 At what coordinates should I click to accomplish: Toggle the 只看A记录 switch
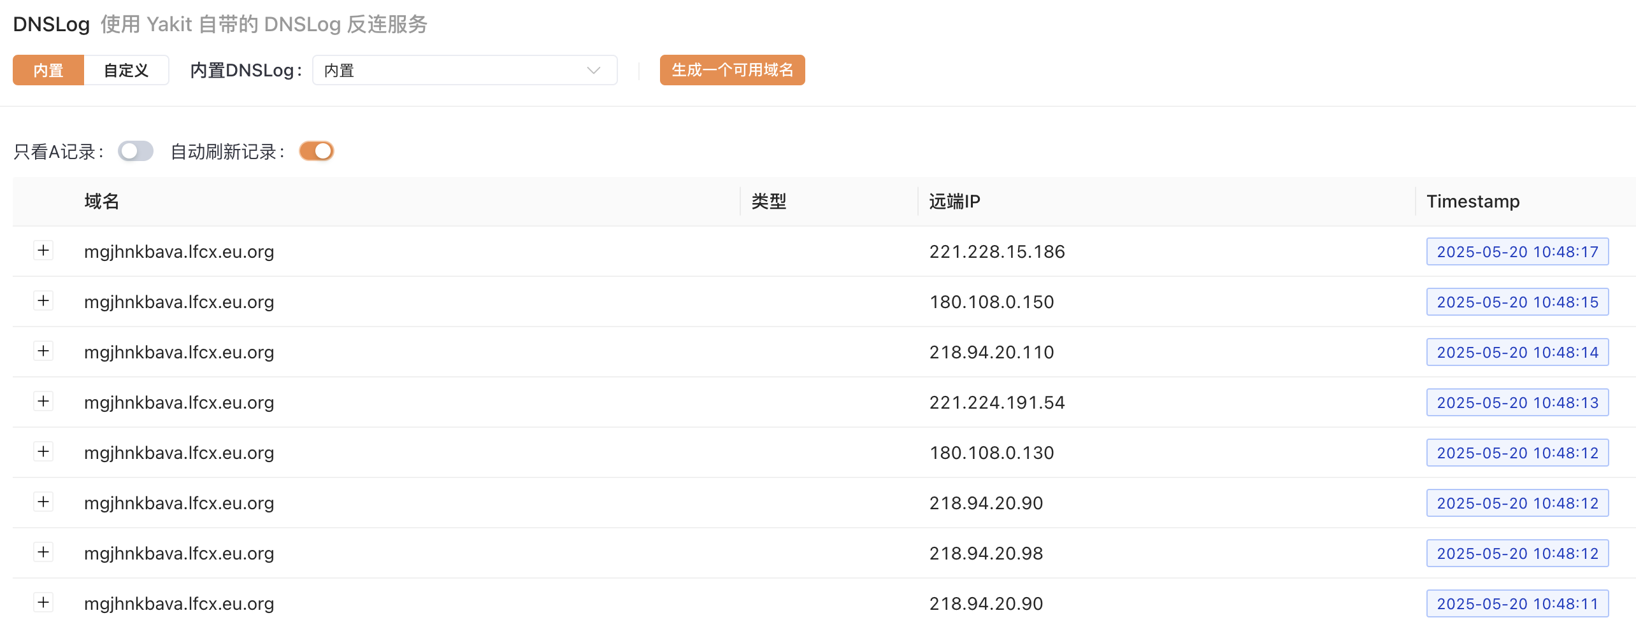pyautogui.click(x=136, y=151)
